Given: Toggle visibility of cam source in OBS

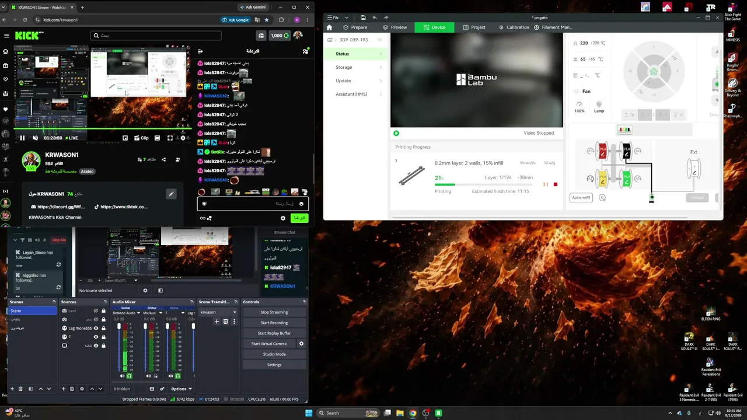Looking at the screenshot, I should pyautogui.click(x=96, y=311).
